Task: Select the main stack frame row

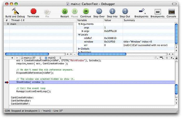Action: pyautogui.click(x=13, y=24)
